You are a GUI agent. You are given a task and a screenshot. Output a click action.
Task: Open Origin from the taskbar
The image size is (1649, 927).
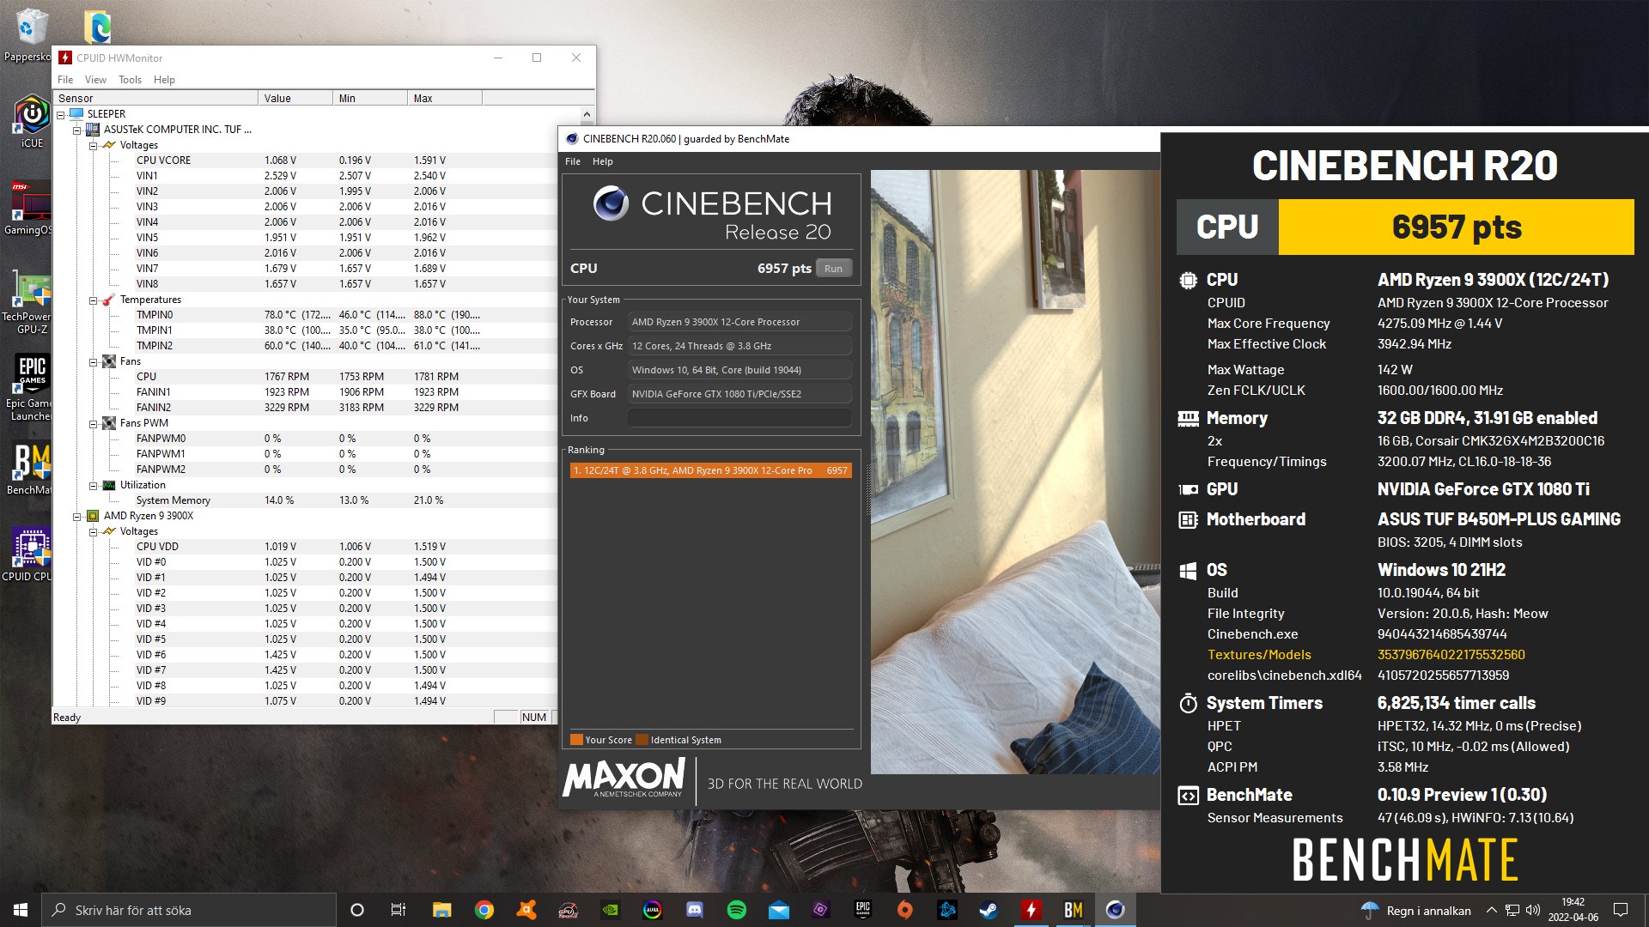coord(905,910)
